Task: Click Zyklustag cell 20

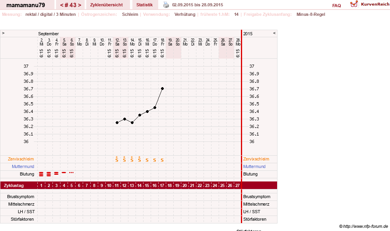Action: (x=184, y=185)
